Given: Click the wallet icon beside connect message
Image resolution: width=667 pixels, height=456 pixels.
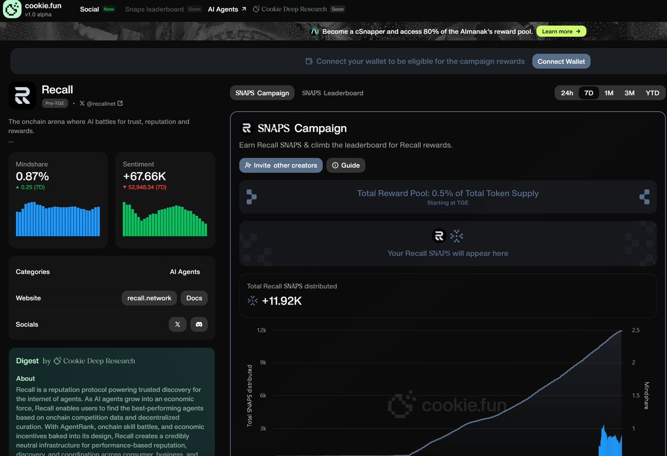Looking at the screenshot, I should [x=309, y=62].
